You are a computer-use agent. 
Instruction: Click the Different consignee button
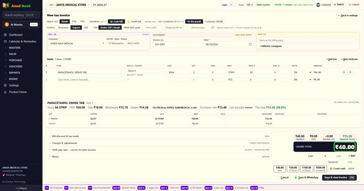coord(270,46)
